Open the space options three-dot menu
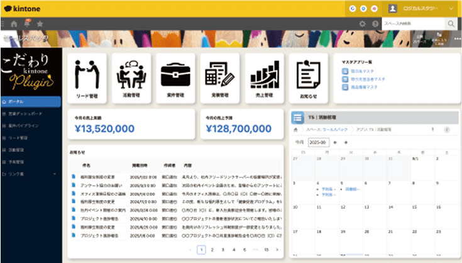 point(456,38)
